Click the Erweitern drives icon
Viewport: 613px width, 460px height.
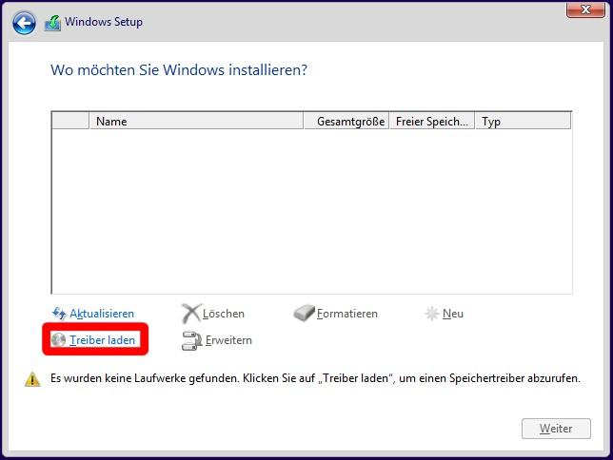pyautogui.click(x=191, y=340)
